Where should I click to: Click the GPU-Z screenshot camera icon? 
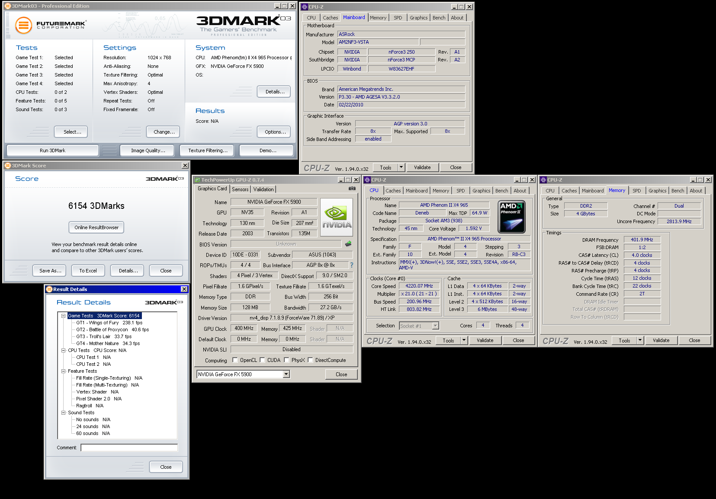(x=352, y=189)
